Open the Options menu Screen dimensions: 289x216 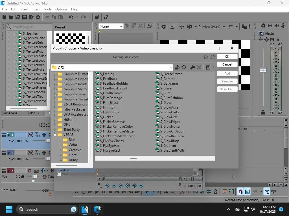click(61, 9)
